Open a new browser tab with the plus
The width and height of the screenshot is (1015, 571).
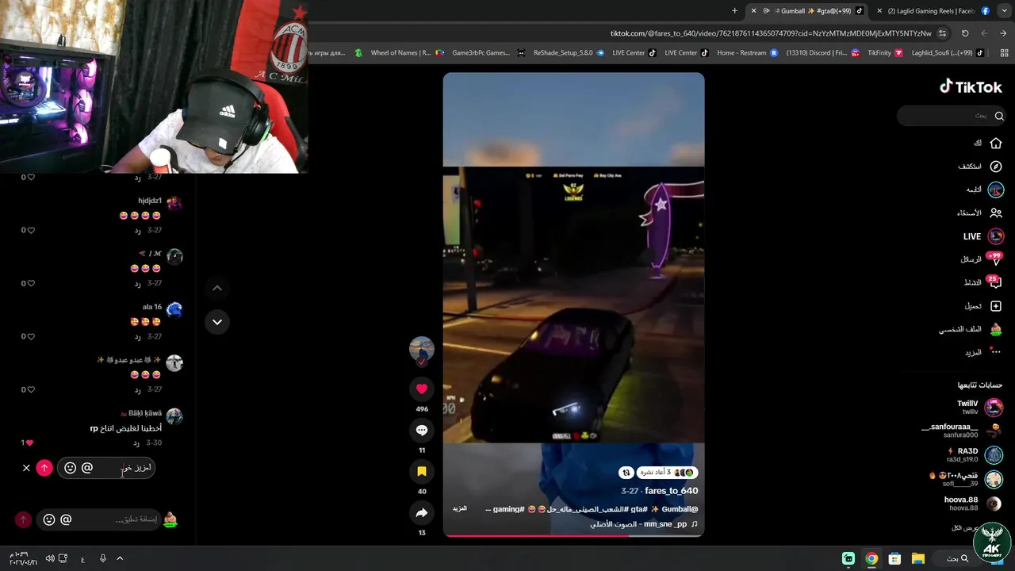coord(734,11)
